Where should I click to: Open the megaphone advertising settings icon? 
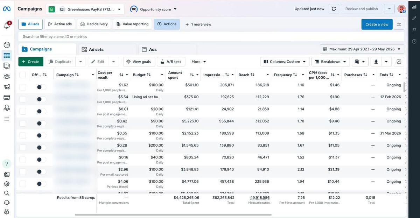[7, 87]
